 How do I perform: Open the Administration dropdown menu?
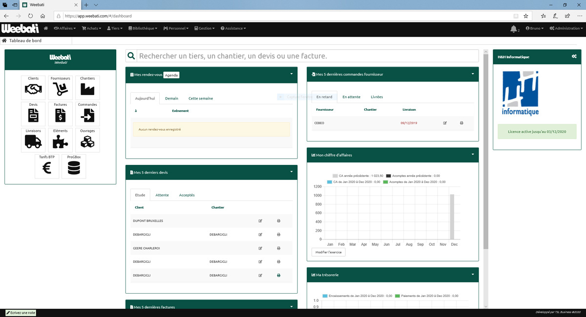pos(565,28)
